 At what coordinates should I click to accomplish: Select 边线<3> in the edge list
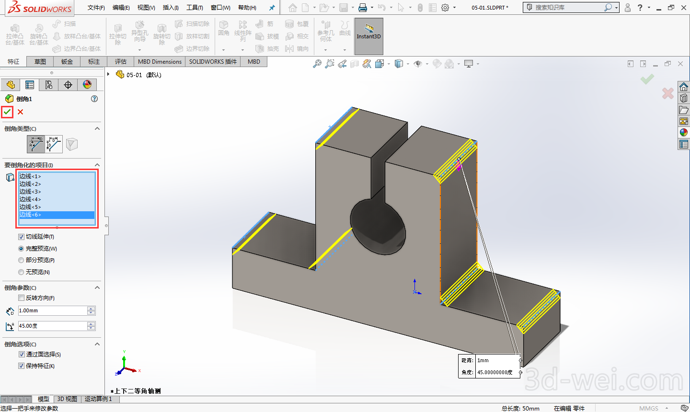(x=30, y=192)
